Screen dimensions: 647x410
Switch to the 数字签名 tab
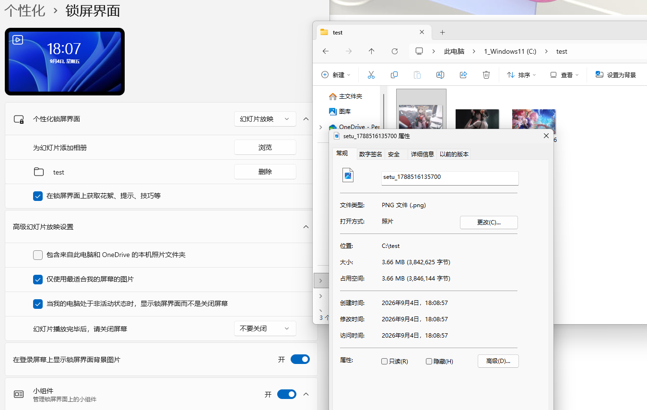(371, 154)
